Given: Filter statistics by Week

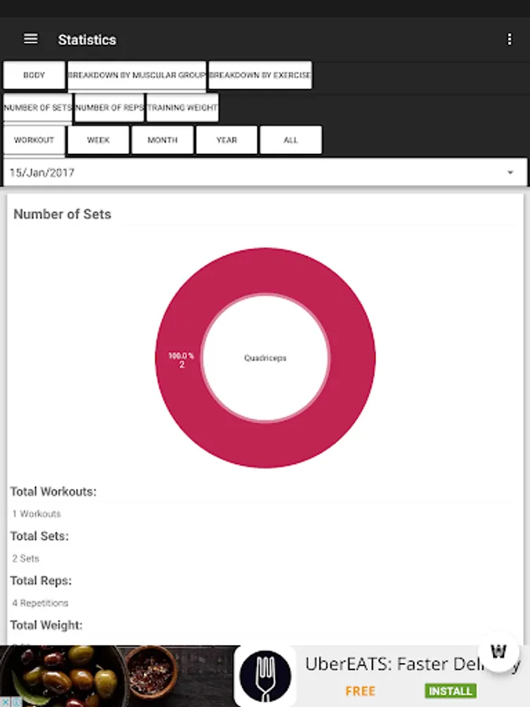Looking at the screenshot, I should pos(98,140).
